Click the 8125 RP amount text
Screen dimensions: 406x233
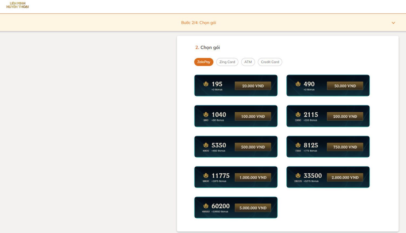[x=311, y=145]
